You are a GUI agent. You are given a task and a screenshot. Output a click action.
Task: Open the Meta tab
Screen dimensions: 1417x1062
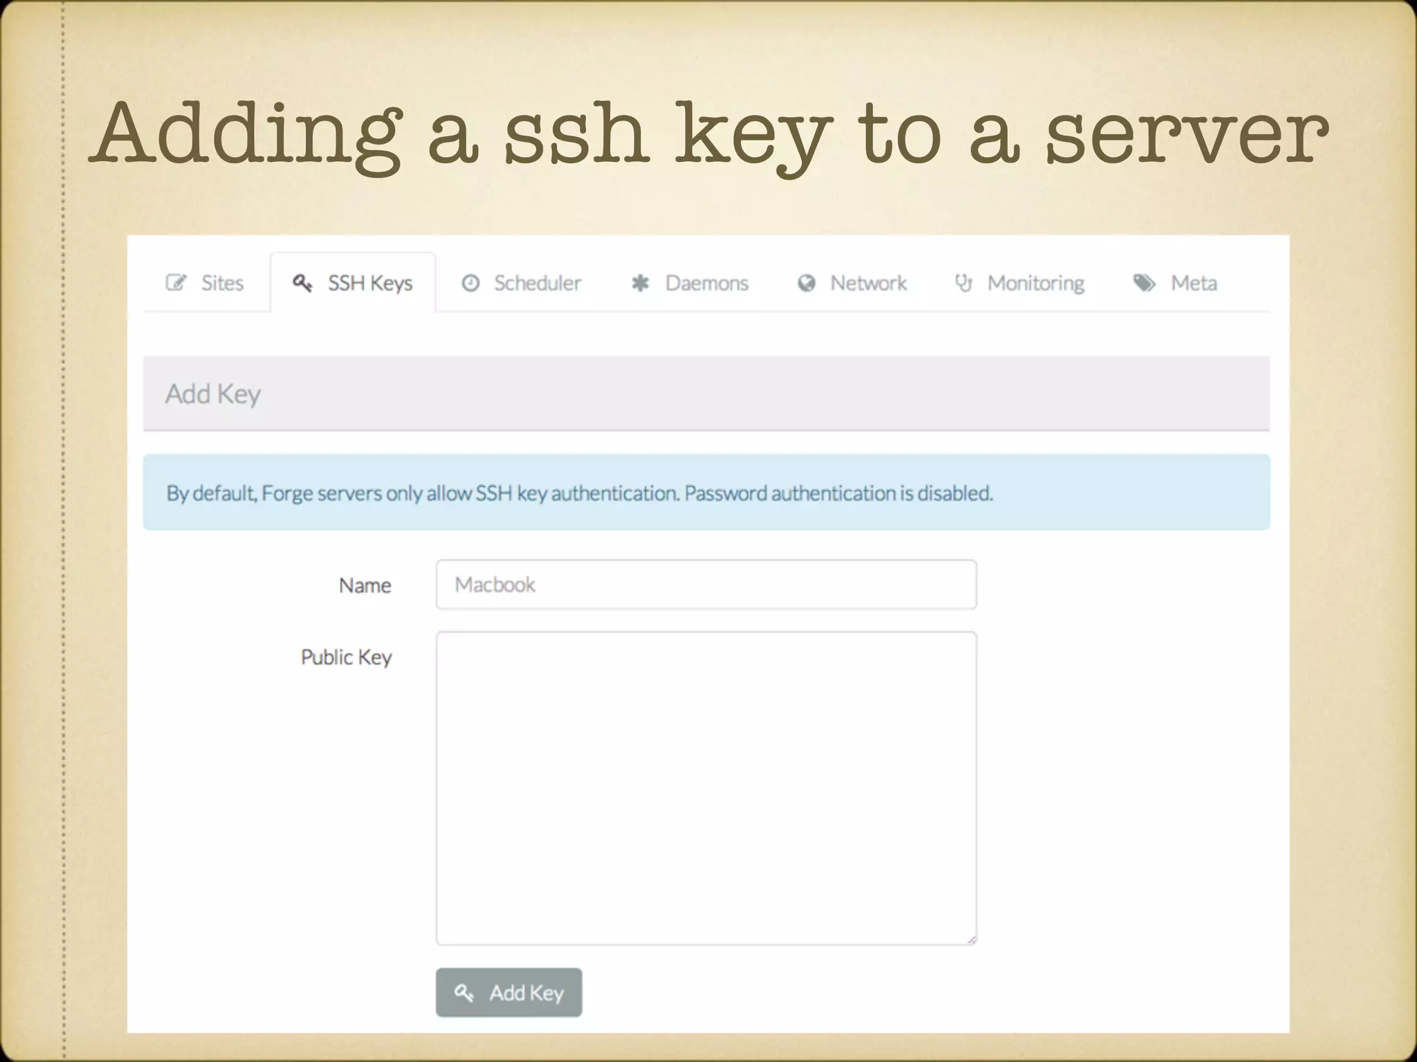pyautogui.click(x=1175, y=283)
